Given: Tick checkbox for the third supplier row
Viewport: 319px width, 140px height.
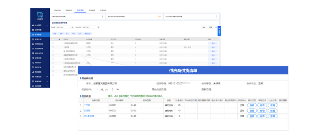Looking at the screenshot, I should tap(53, 51).
